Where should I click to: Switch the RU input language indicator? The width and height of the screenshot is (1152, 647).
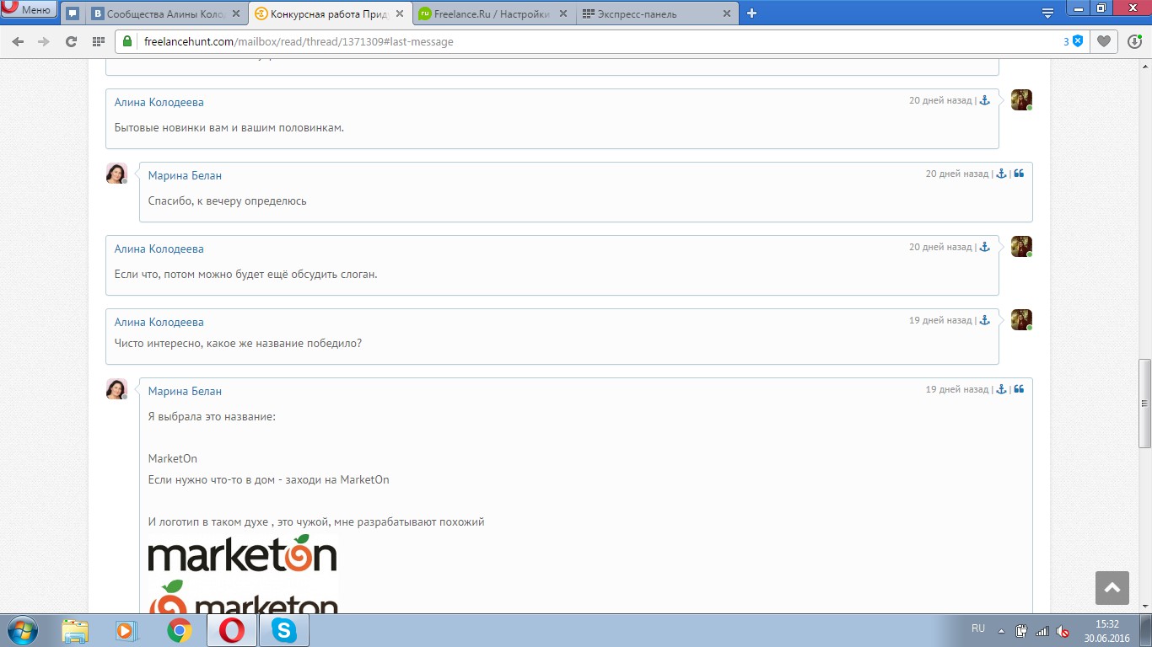click(x=978, y=628)
